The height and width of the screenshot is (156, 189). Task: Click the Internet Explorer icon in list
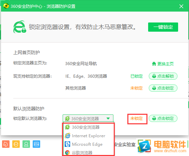tap(67, 136)
